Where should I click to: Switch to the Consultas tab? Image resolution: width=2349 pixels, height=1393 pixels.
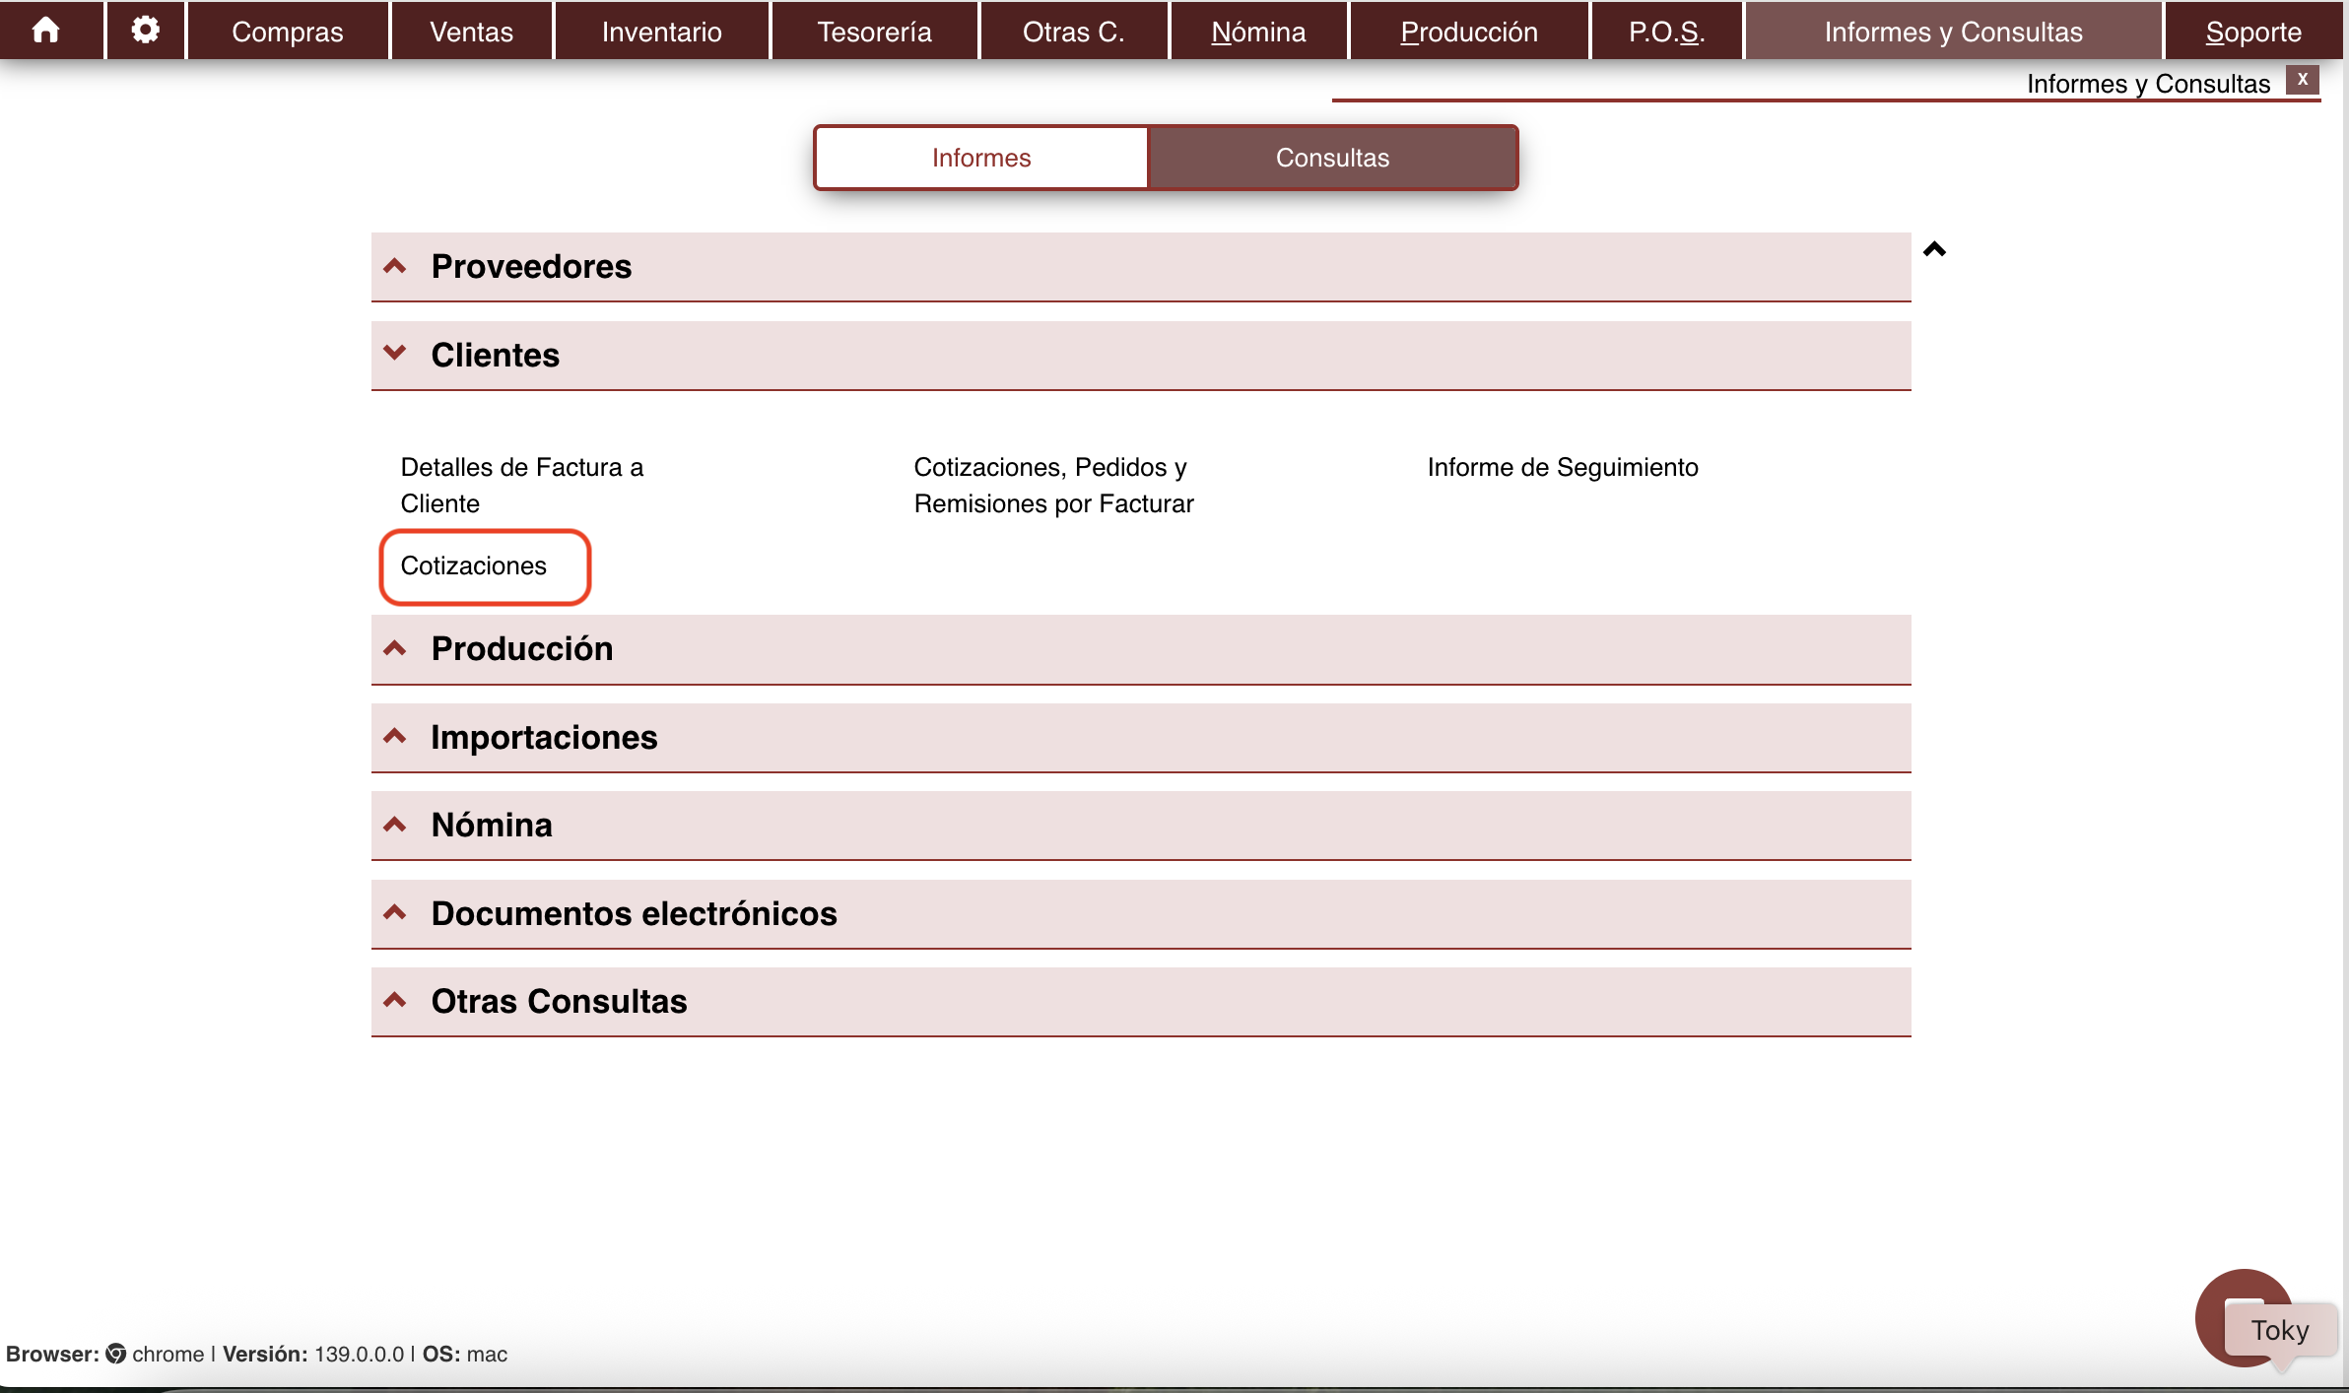click(1332, 158)
